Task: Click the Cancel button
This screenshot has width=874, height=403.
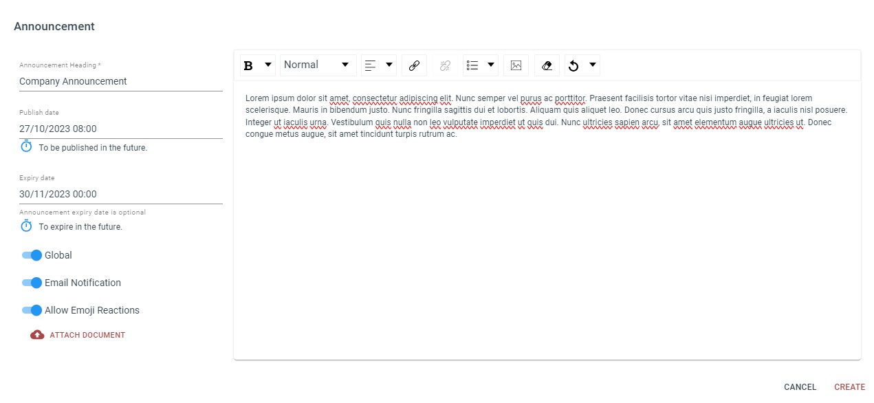Action: point(800,387)
